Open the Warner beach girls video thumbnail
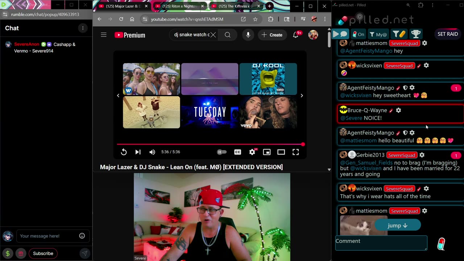Screen dimensions: 464x261 coord(151,79)
